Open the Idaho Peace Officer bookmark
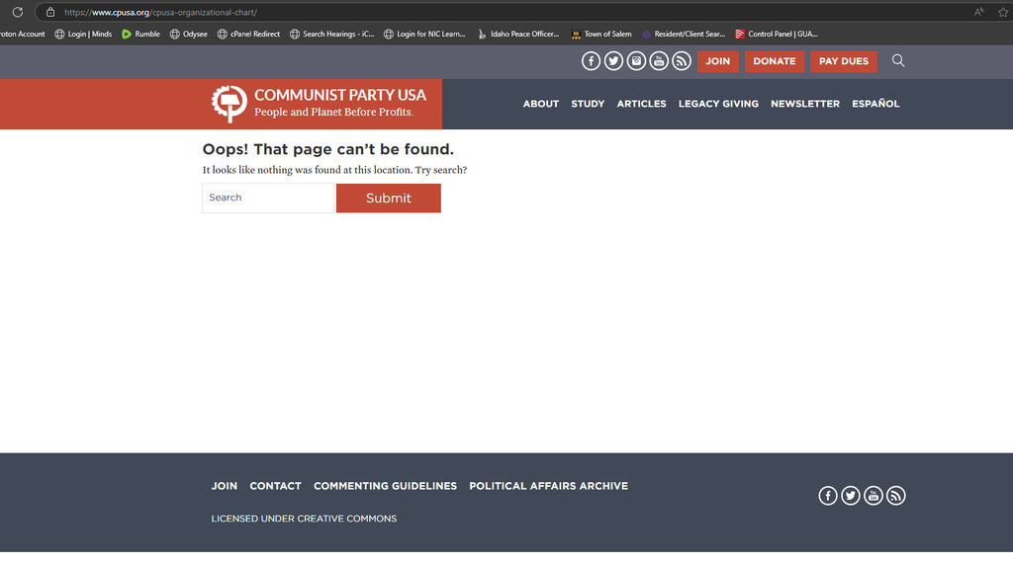1013x563 pixels. point(518,34)
